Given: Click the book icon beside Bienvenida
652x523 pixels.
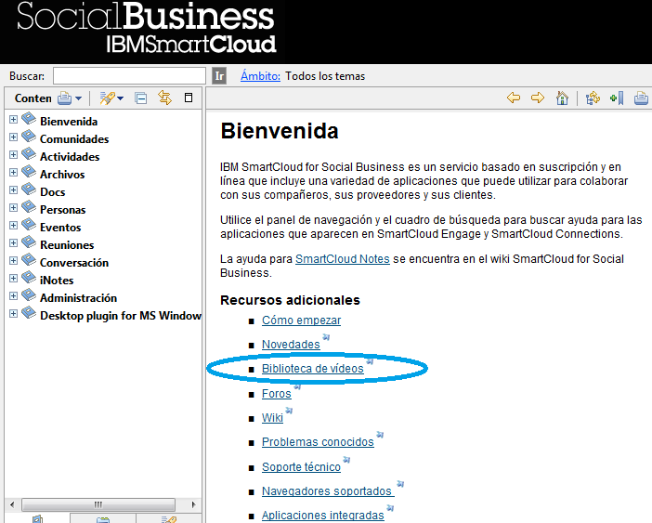Looking at the screenshot, I should coord(29,119).
